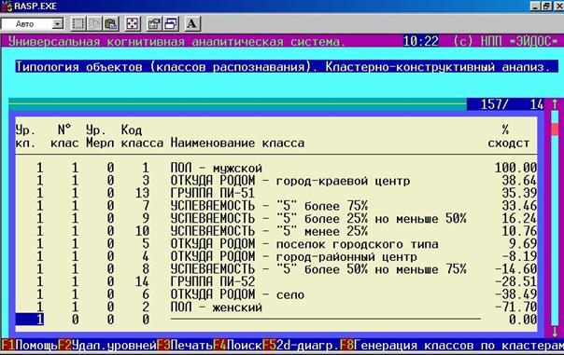Click the Background window toolbar icon
The width and height of the screenshot is (564, 355).
(x=170, y=23)
